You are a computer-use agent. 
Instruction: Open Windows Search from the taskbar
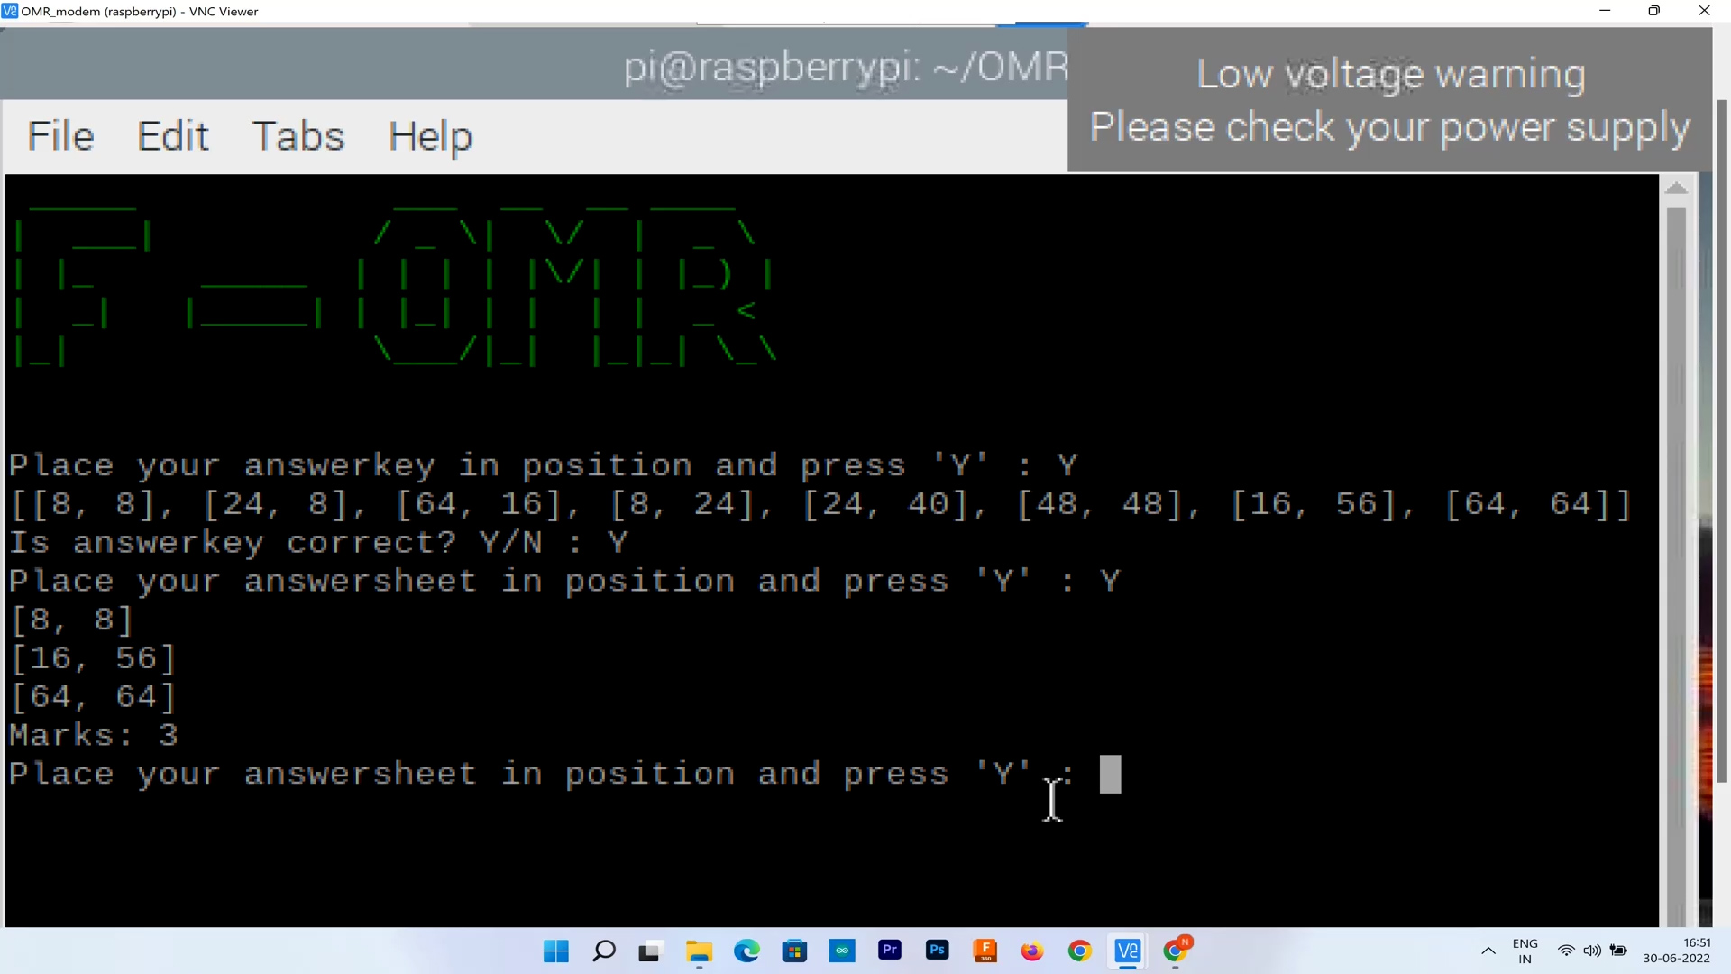[x=604, y=951]
